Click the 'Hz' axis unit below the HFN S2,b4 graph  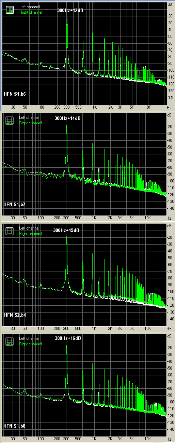(x=169, y=329)
